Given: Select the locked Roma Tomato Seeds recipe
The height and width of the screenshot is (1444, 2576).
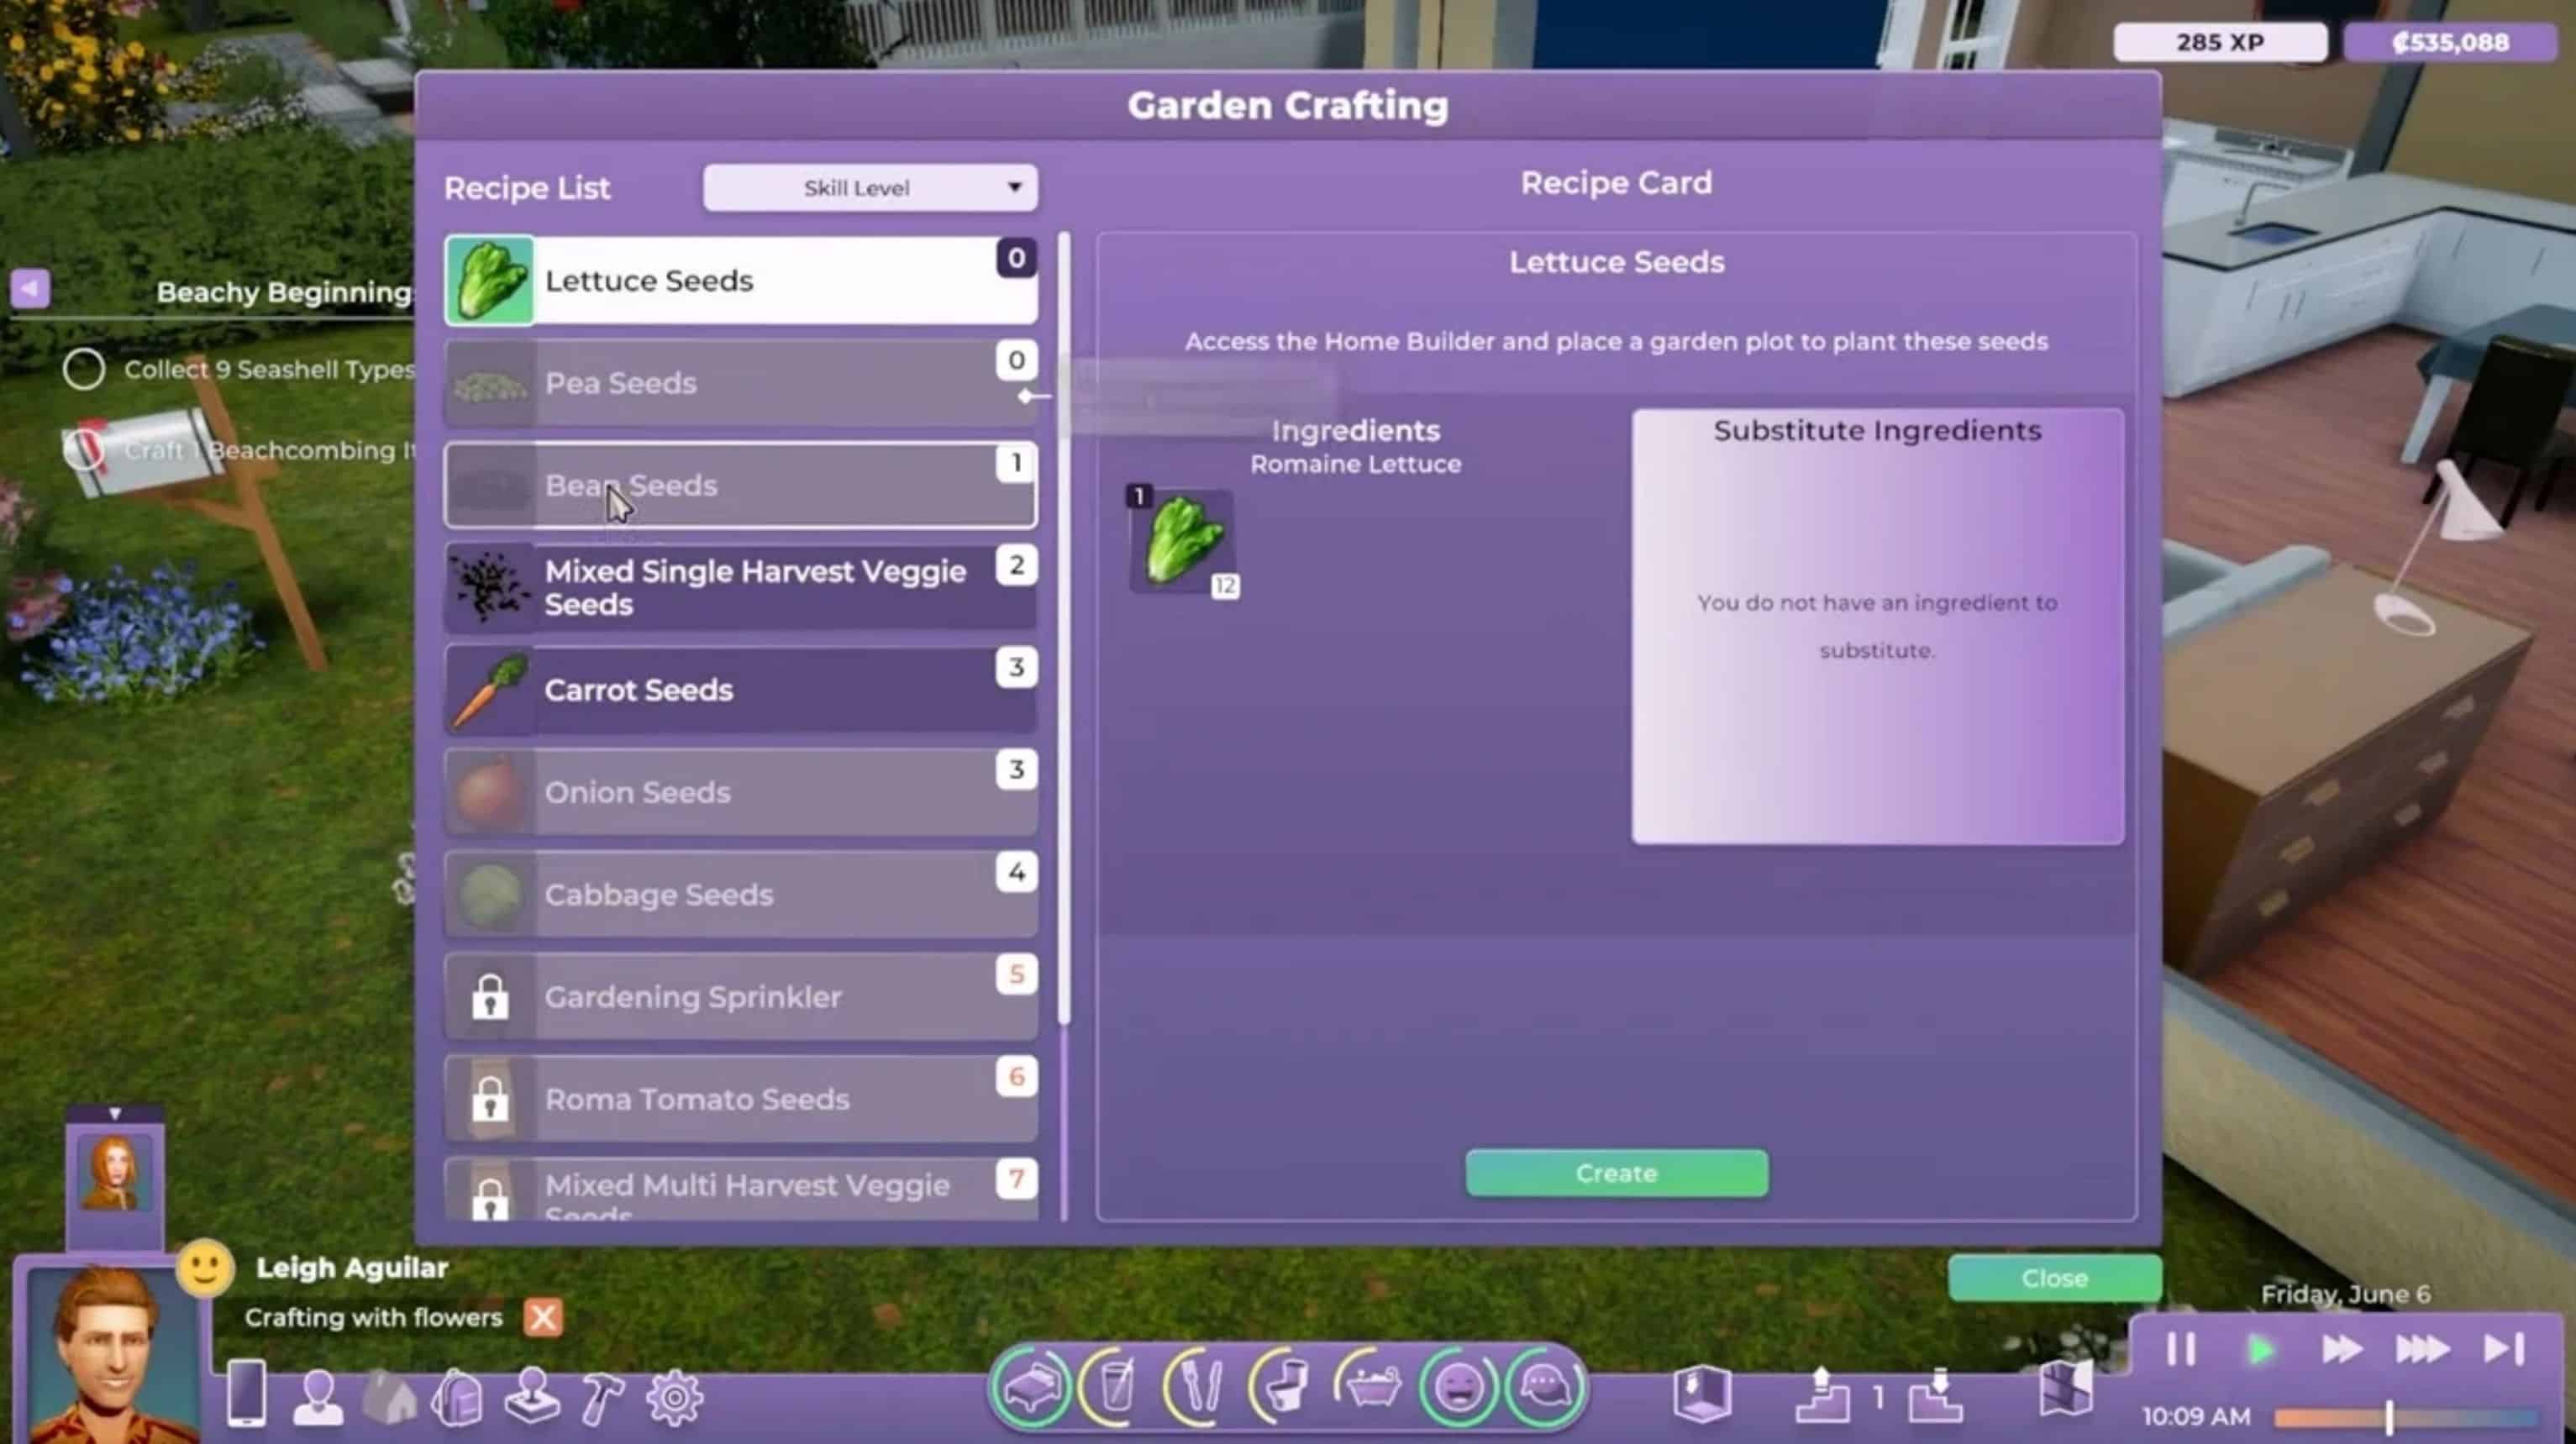Looking at the screenshot, I should point(741,1099).
